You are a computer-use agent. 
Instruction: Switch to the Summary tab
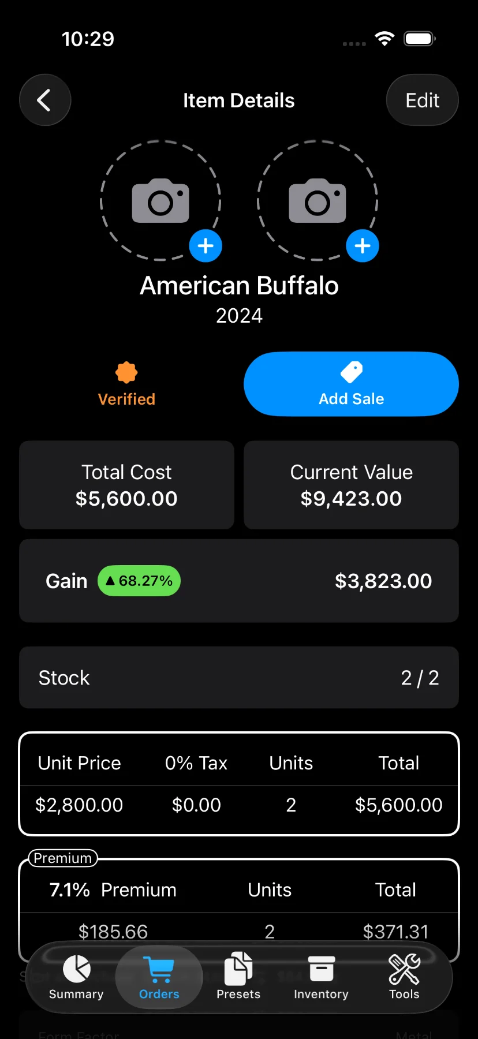(76, 978)
